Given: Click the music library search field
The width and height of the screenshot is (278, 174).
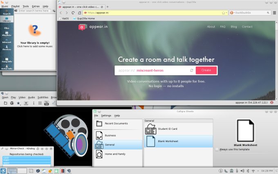Looking at the screenshot, I should (x=35, y=11).
